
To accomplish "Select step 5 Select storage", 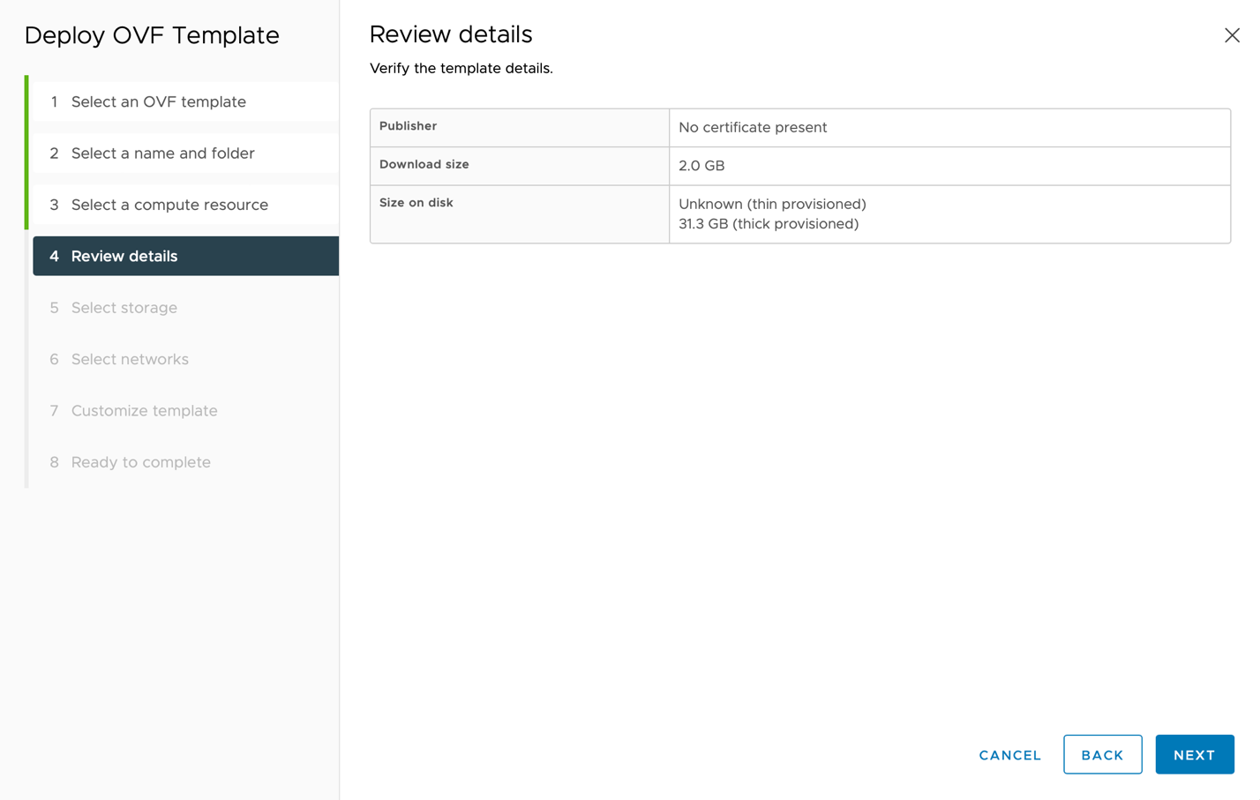I will click(124, 307).
